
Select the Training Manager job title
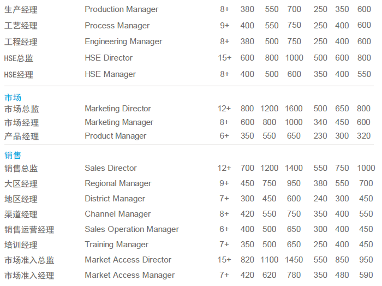point(116,245)
